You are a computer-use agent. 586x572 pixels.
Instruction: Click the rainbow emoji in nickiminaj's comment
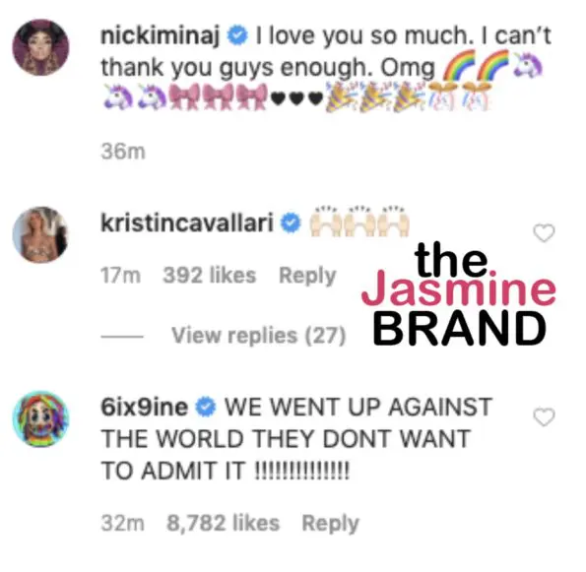(x=477, y=65)
